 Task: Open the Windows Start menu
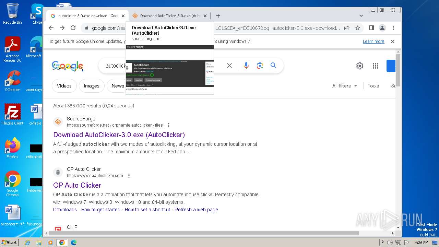pyautogui.click(x=10, y=242)
